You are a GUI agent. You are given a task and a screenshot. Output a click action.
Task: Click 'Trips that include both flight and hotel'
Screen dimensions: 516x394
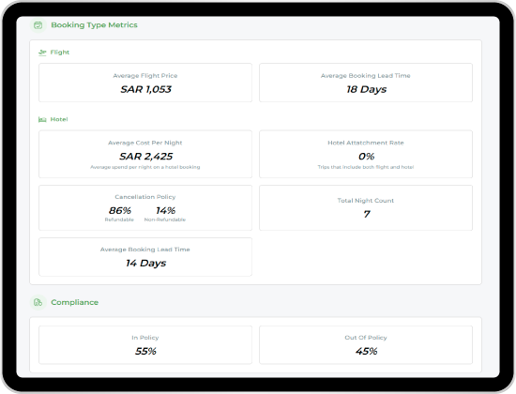[x=366, y=167]
